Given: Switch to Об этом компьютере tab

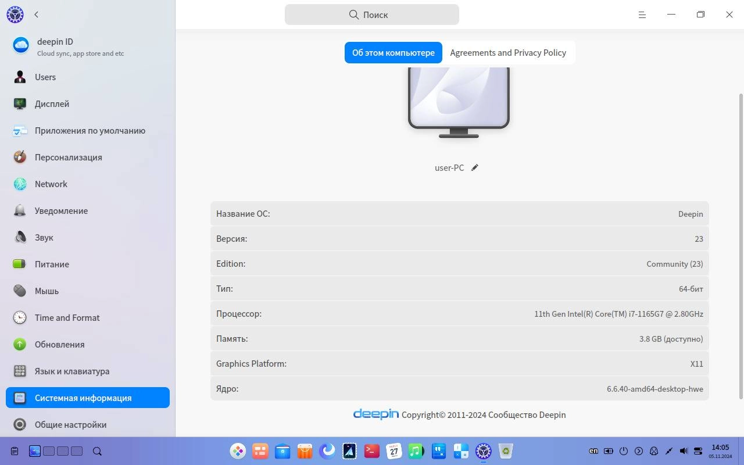Looking at the screenshot, I should pos(394,52).
